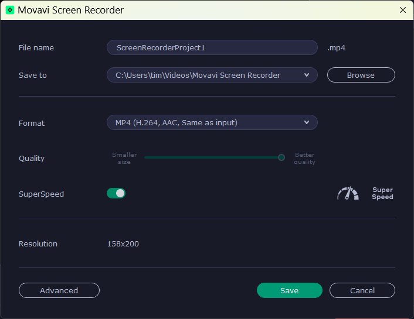The width and height of the screenshot is (414, 319).
Task: Click the .mp4 extension text
Action: [x=336, y=48]
